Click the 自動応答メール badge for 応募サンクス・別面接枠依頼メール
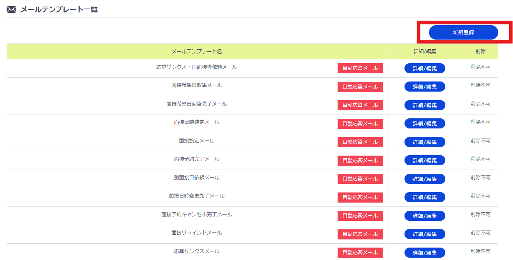 [360, 68]
